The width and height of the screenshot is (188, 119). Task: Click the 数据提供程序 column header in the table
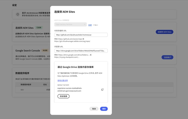click(x=26, y=85)
